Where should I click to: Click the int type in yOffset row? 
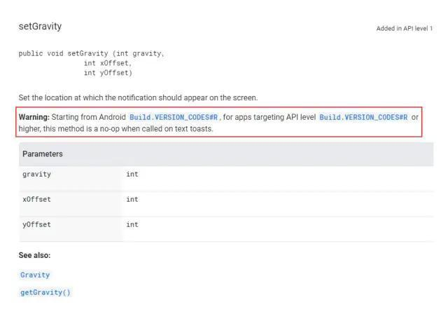(132, 224)
